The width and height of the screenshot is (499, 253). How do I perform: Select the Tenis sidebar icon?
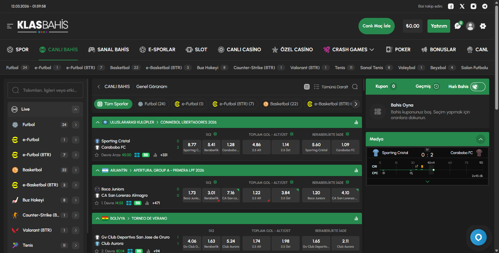tap(15, 245)
